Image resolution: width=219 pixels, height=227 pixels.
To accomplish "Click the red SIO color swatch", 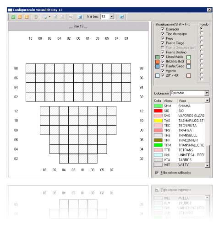I will point(158,111).
